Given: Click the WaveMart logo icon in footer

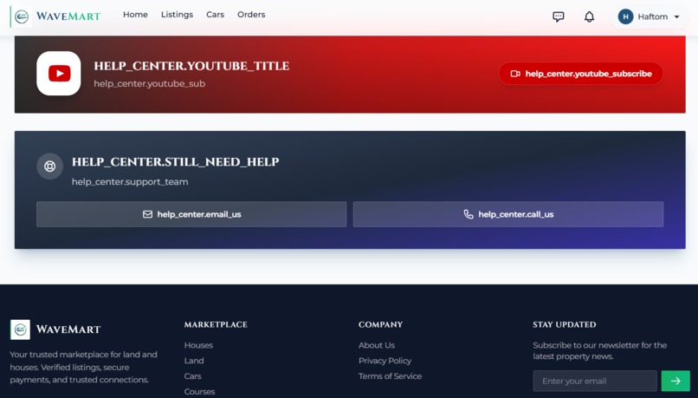Looking at the screenshot, I should coord(20,329).
